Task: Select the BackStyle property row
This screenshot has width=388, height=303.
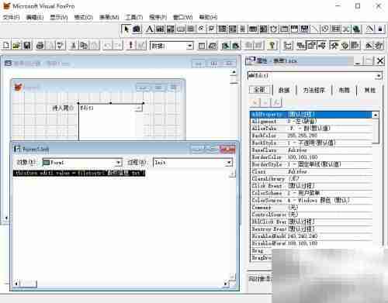Action: [x=311, y=143]
